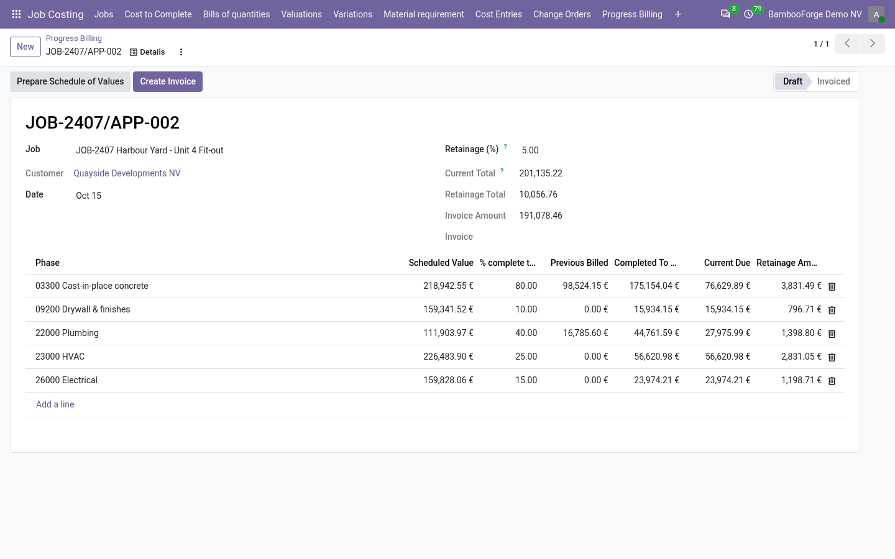Delete the Drywall & finishes line
The image size is (895, 559).
click(x=832, y=310)
